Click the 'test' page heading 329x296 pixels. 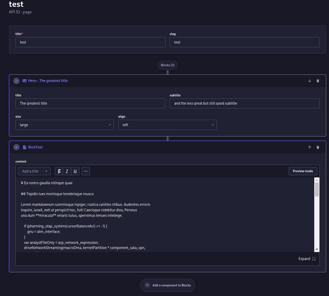click(x=16, y=4)
